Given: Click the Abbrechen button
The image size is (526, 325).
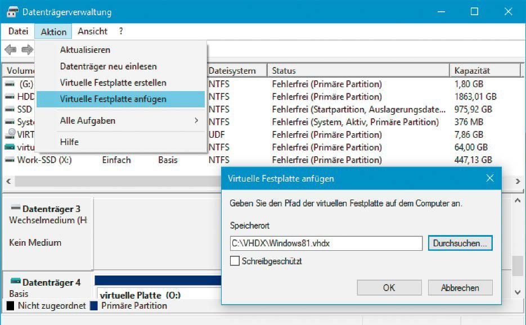Looking at the screenshot, I should (460, 287).
